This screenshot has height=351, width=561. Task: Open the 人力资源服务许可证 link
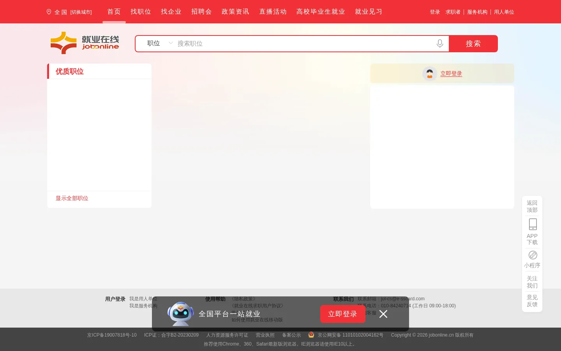pos(227,335)
